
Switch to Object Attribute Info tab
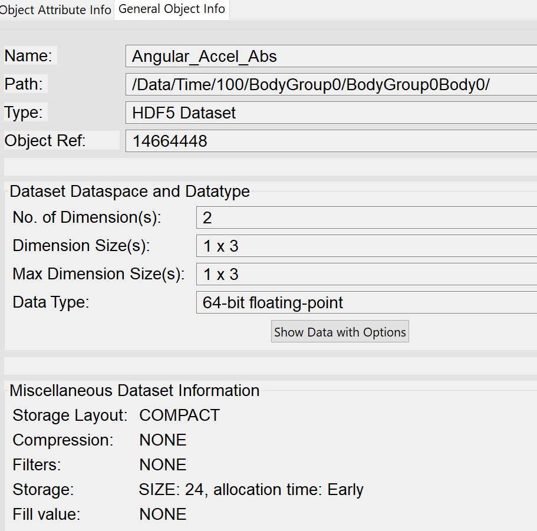57,9
